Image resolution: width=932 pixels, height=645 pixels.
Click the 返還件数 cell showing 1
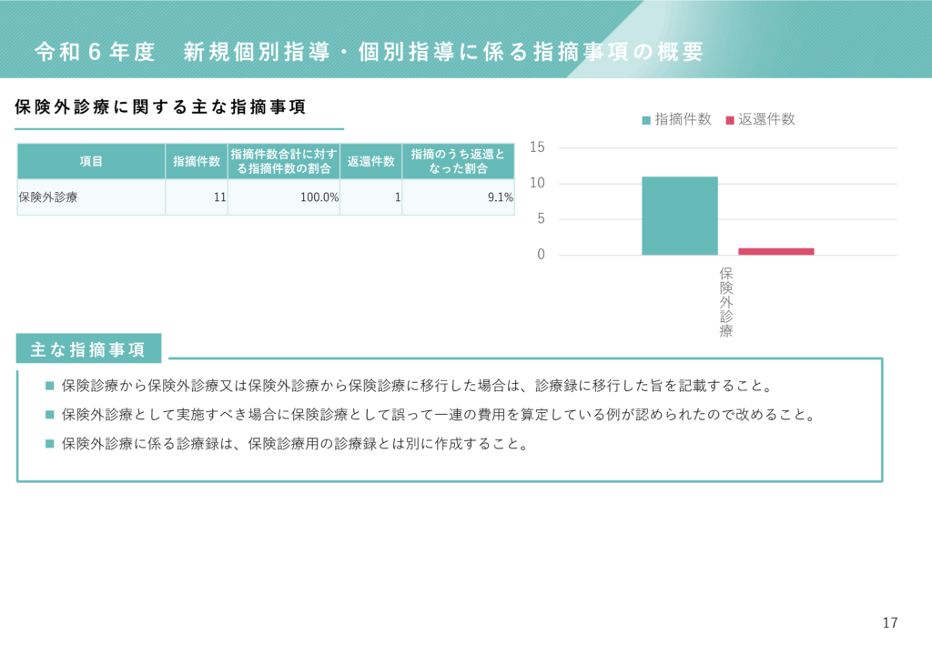(371, 197)
